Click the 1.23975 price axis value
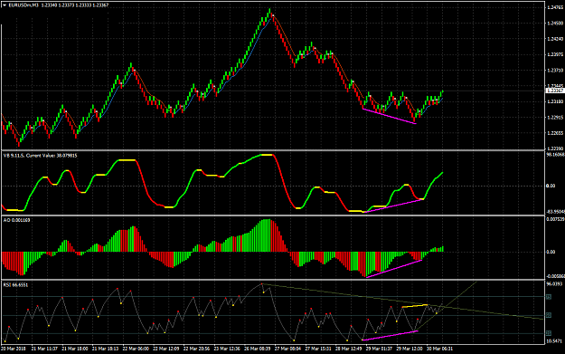Image resolution: width=565 pixels, height=354 pixels. point(555,54)
